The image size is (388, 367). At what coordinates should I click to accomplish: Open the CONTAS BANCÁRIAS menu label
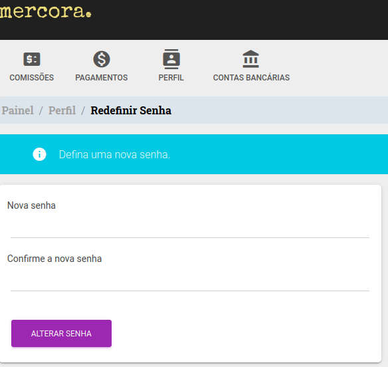click(251, 78)
